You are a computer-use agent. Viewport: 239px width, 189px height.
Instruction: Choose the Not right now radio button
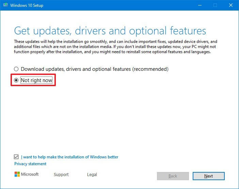[16, 80]
